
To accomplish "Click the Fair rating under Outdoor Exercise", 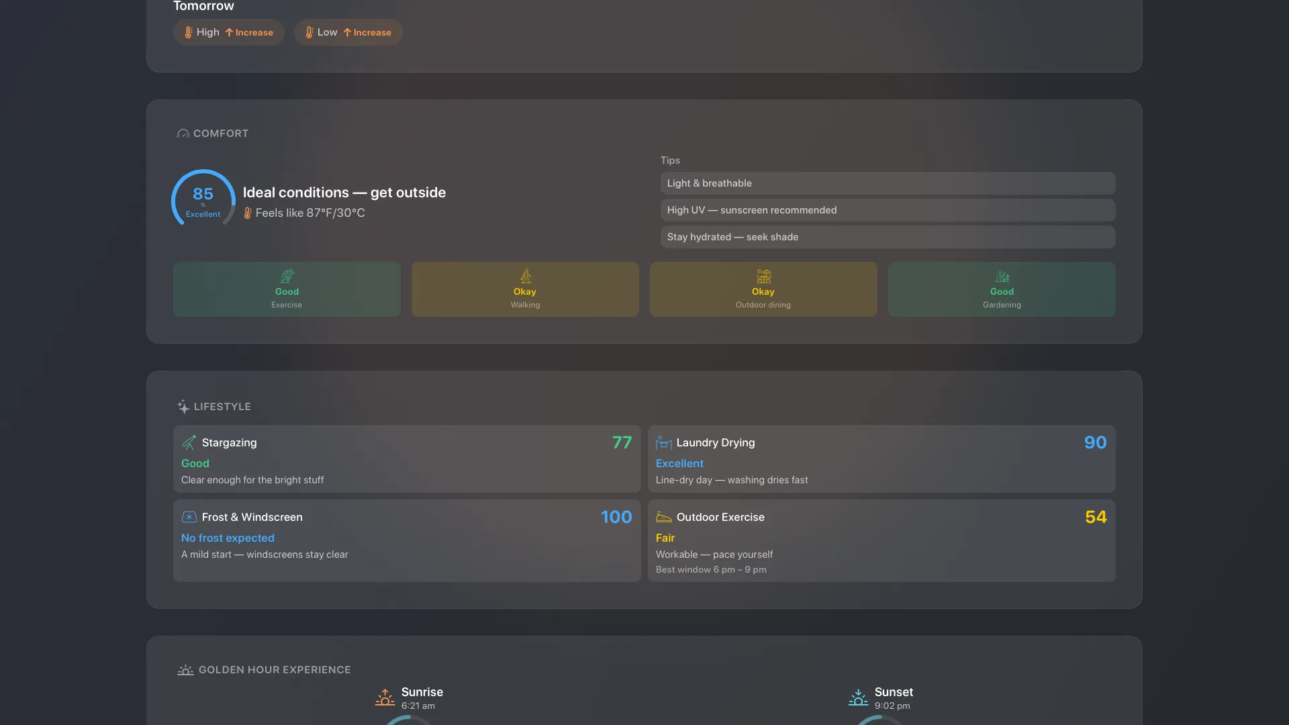I will [x=665, y=538].
